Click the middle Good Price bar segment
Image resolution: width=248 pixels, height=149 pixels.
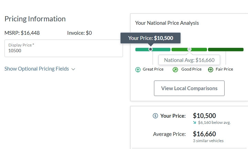pyautogui.click(x=189, y=50)
